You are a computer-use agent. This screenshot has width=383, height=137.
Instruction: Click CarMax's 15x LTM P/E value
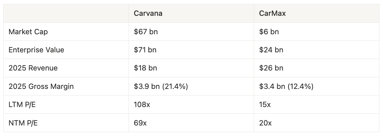[x=265, y=105]
